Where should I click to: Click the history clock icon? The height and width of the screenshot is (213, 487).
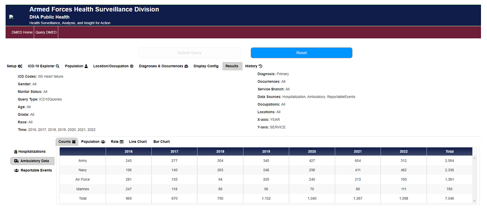coord(261,66)
